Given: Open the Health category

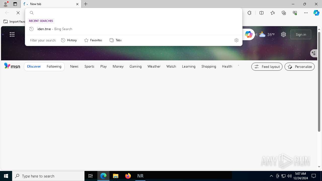Looking at the screenshot, I should 227,66.
